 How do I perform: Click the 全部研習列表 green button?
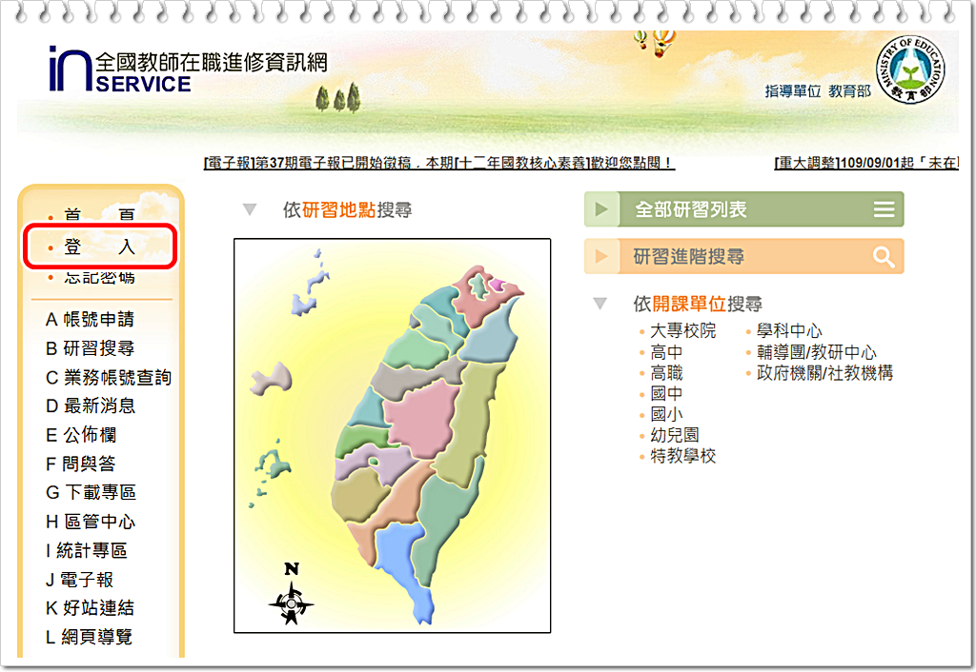[x=743, y=208]
